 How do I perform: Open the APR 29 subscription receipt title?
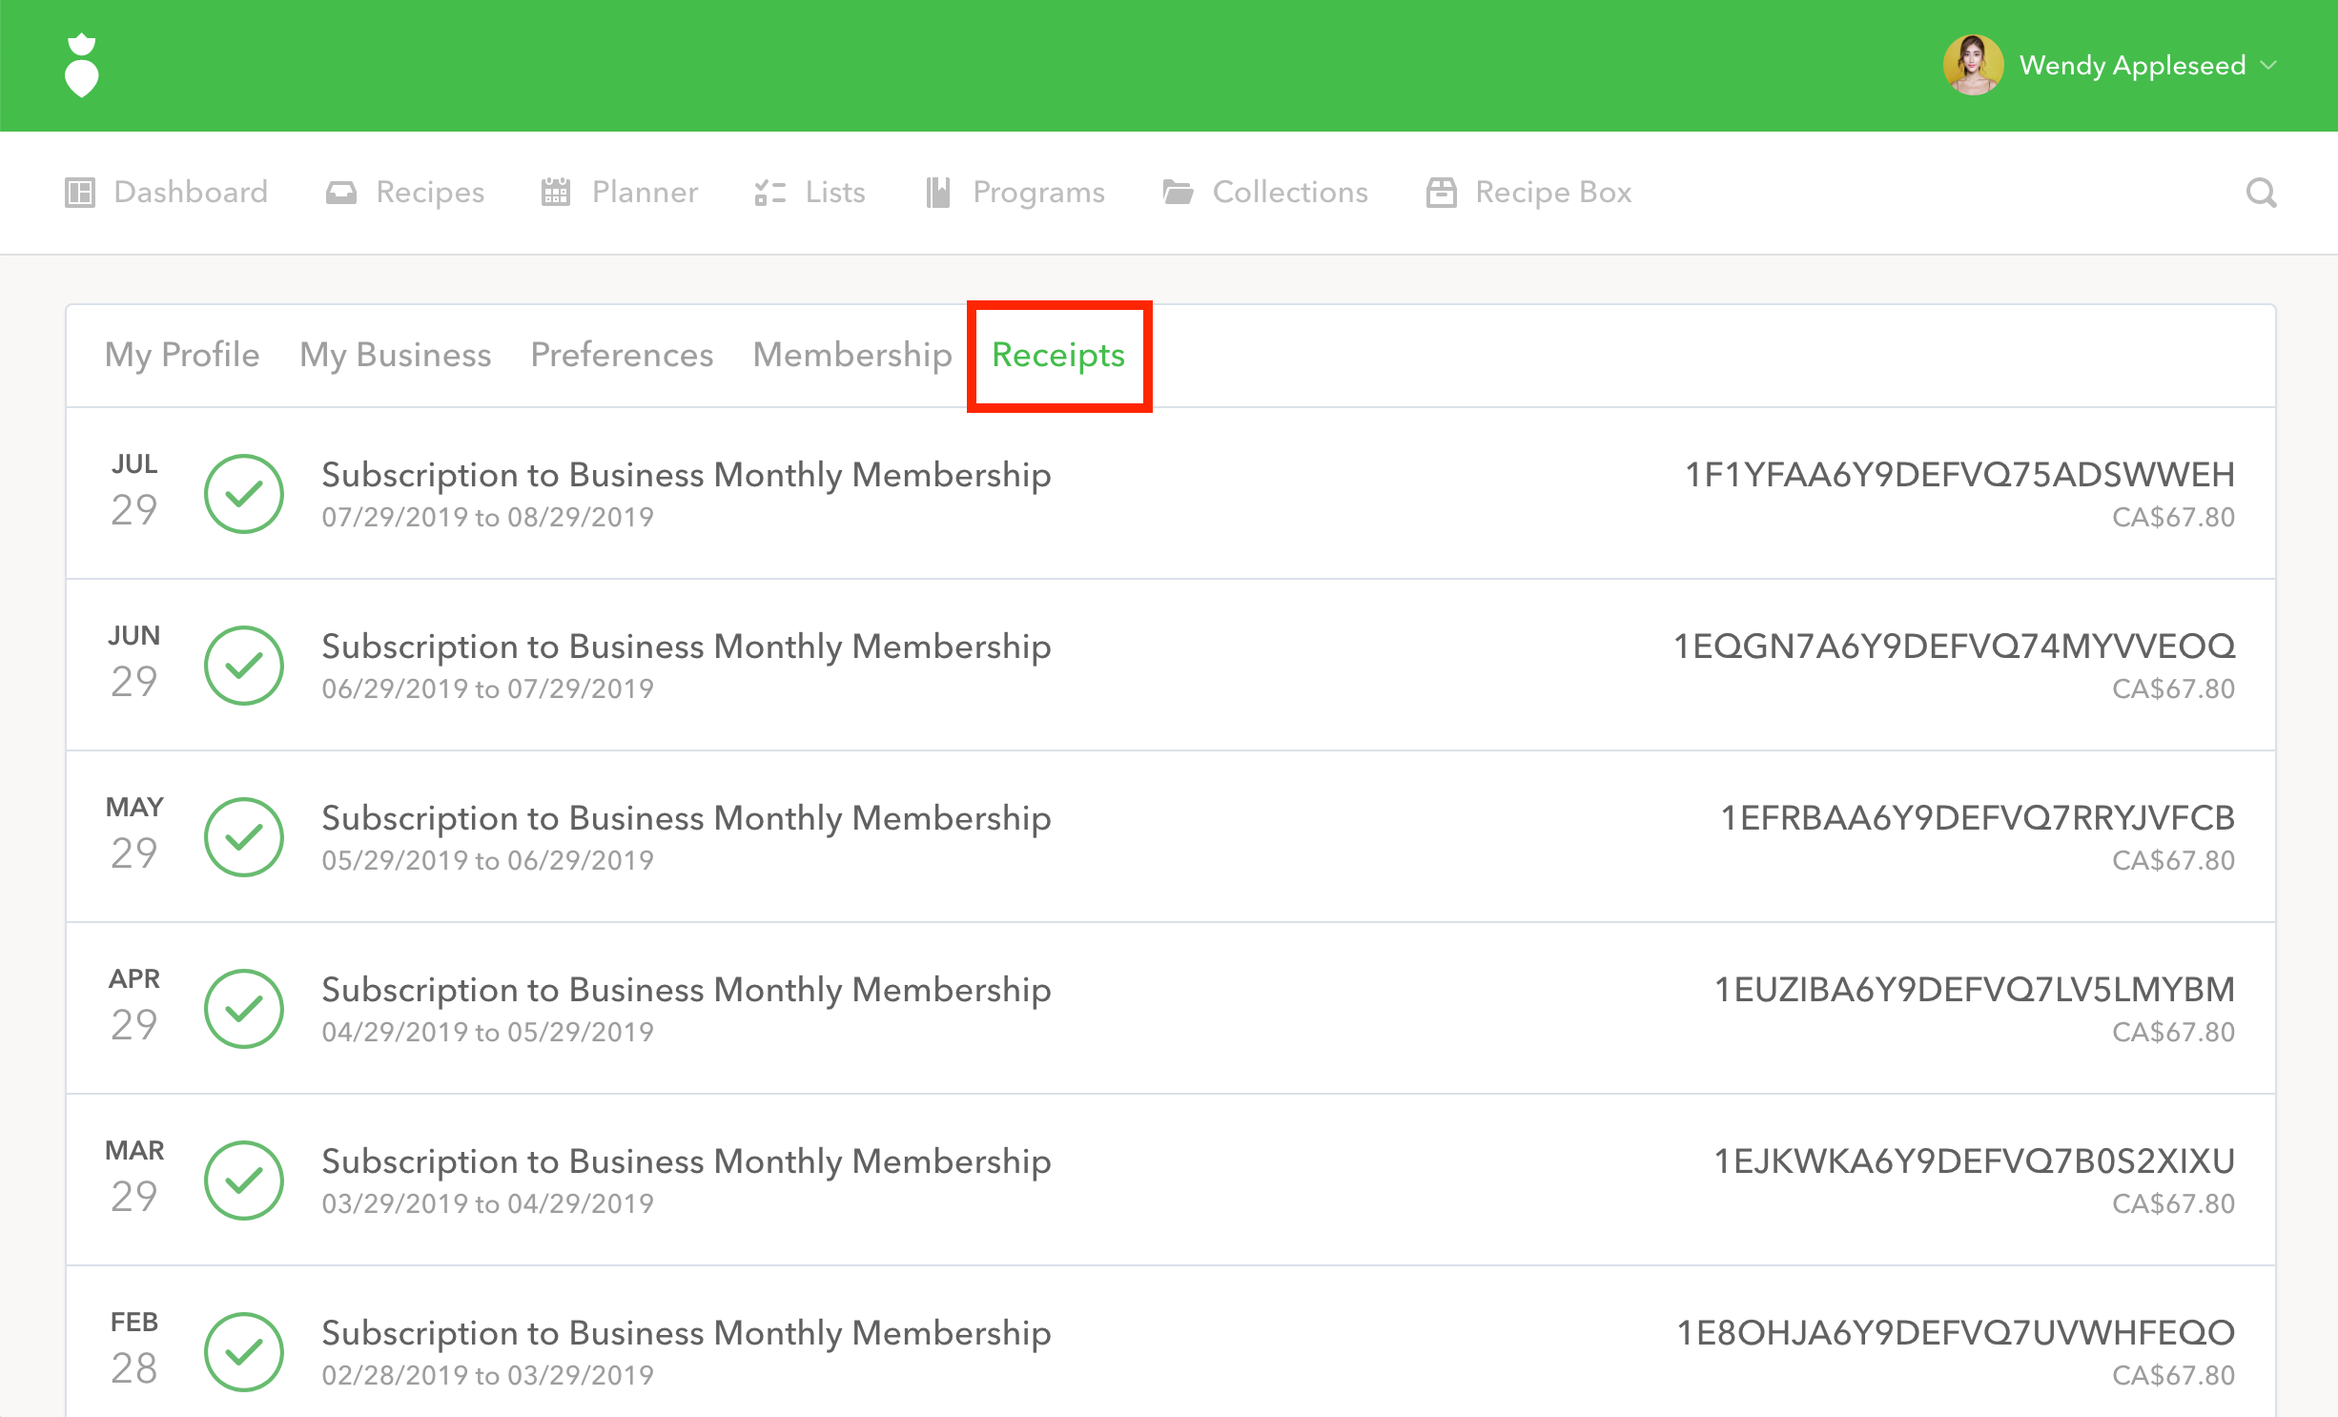coord(686,990)
